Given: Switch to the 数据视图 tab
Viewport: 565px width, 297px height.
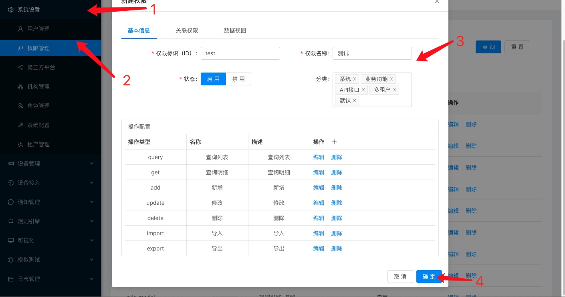Looking at the screenshot, I should click(x=235, y=30).
